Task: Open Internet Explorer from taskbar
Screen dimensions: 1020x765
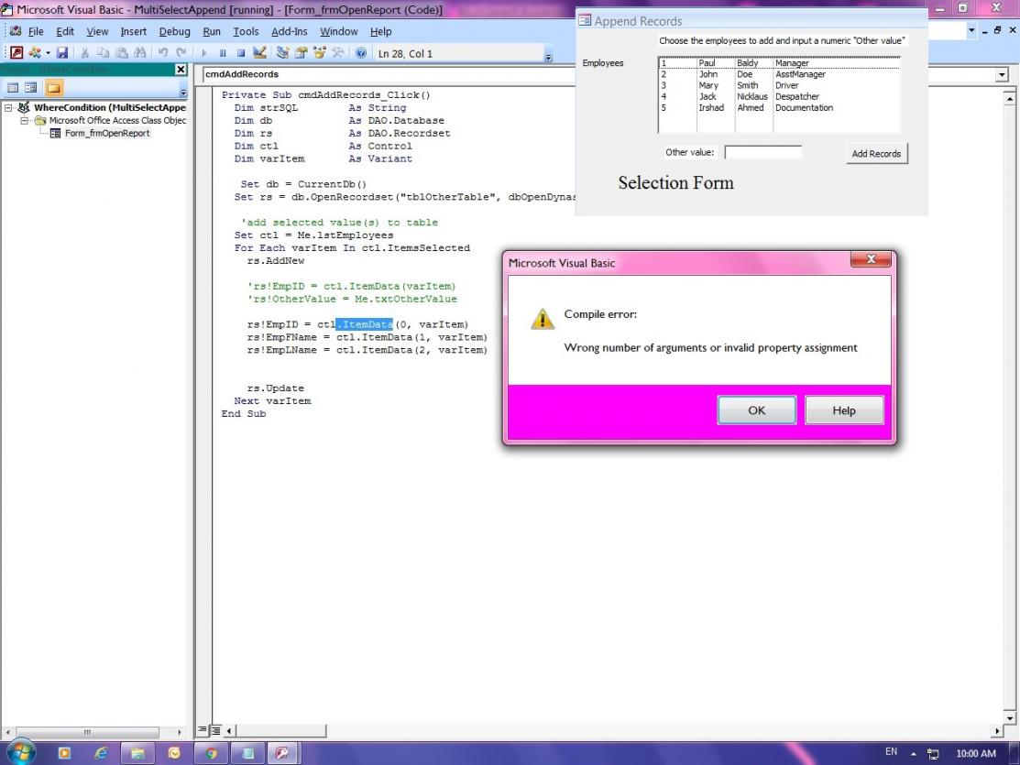Action: coord(101,753)
